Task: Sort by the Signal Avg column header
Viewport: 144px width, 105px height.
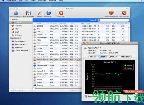Action: [x=115, y=23]
